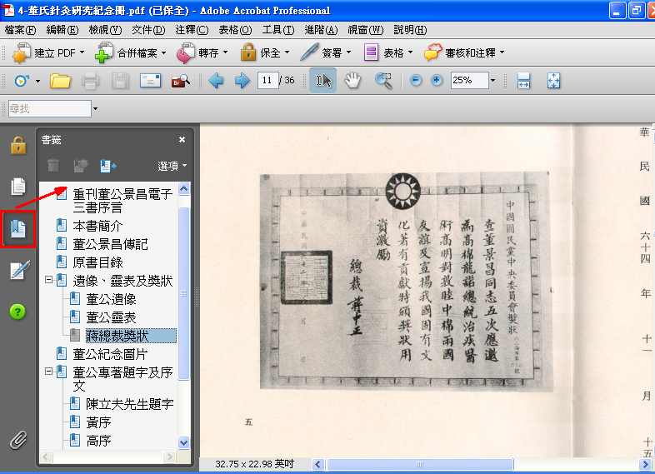Click the zoom level field showing 25%
This screenshot has height=474, width=655.
469,80
